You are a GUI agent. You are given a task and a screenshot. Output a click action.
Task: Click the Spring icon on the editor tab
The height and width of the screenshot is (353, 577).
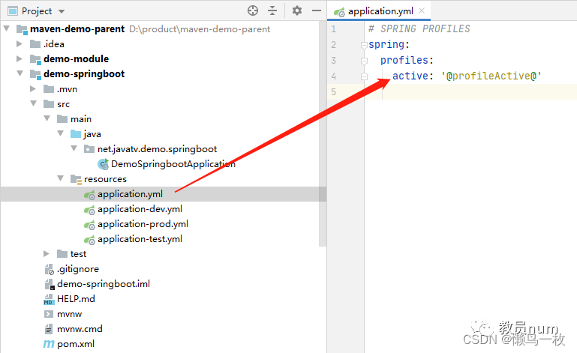[339, 12]
